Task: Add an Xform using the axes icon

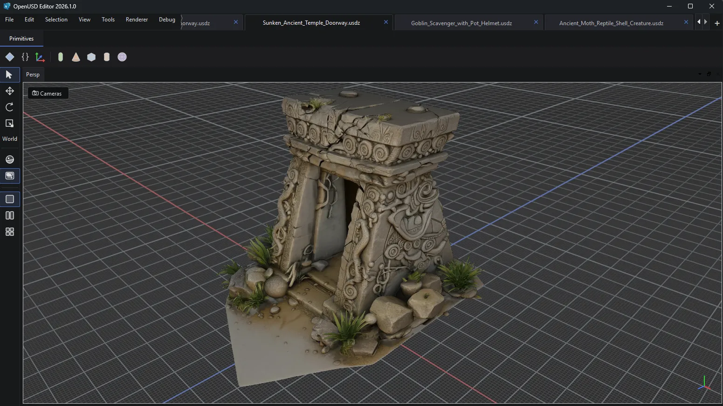Action: 40,57
